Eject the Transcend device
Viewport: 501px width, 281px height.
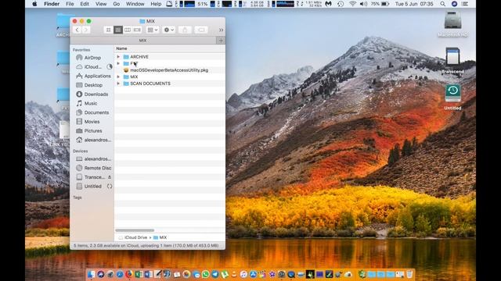(x=110, y=177)
